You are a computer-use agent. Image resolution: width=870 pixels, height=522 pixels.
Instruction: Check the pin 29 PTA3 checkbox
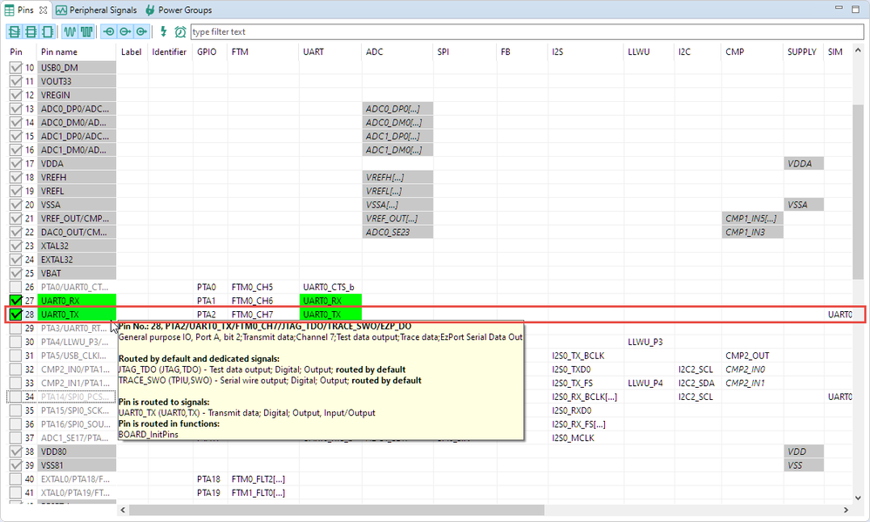click(x=16, y=329)
